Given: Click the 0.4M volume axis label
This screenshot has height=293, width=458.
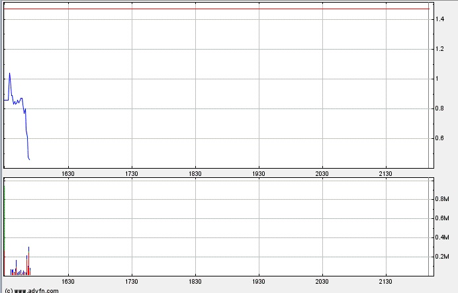Looking at the screenshot, I should (x=441, y=237).
